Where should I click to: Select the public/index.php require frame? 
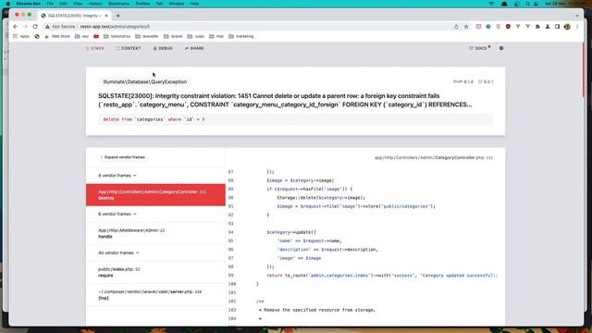(155, 272)
